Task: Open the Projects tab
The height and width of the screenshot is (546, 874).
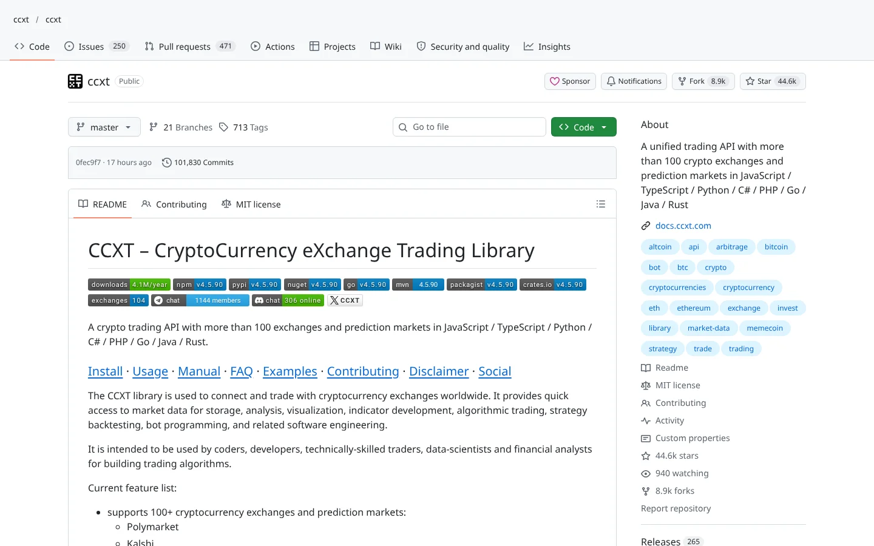Action: 333,46
